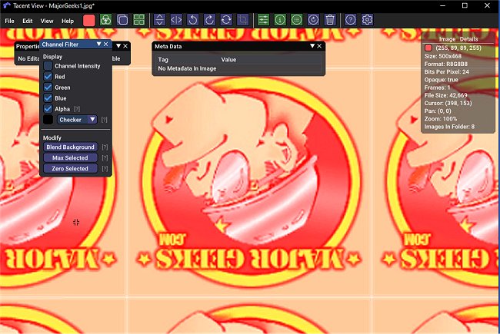Rotate the image counter-clockwise

(192, 20)
